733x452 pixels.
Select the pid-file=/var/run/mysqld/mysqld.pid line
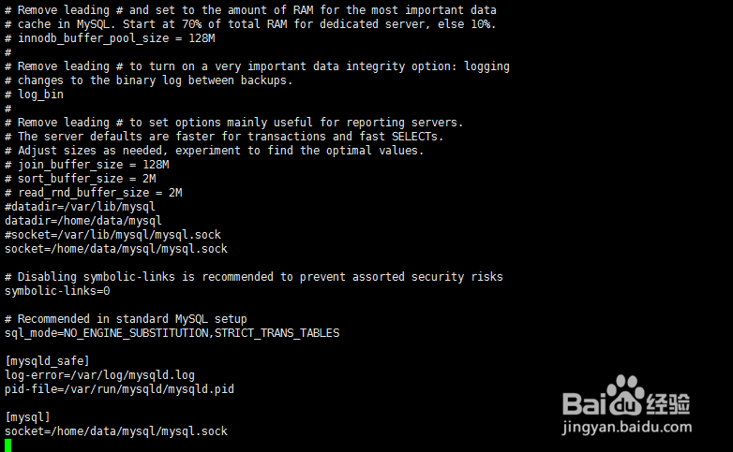click(119, 389)
